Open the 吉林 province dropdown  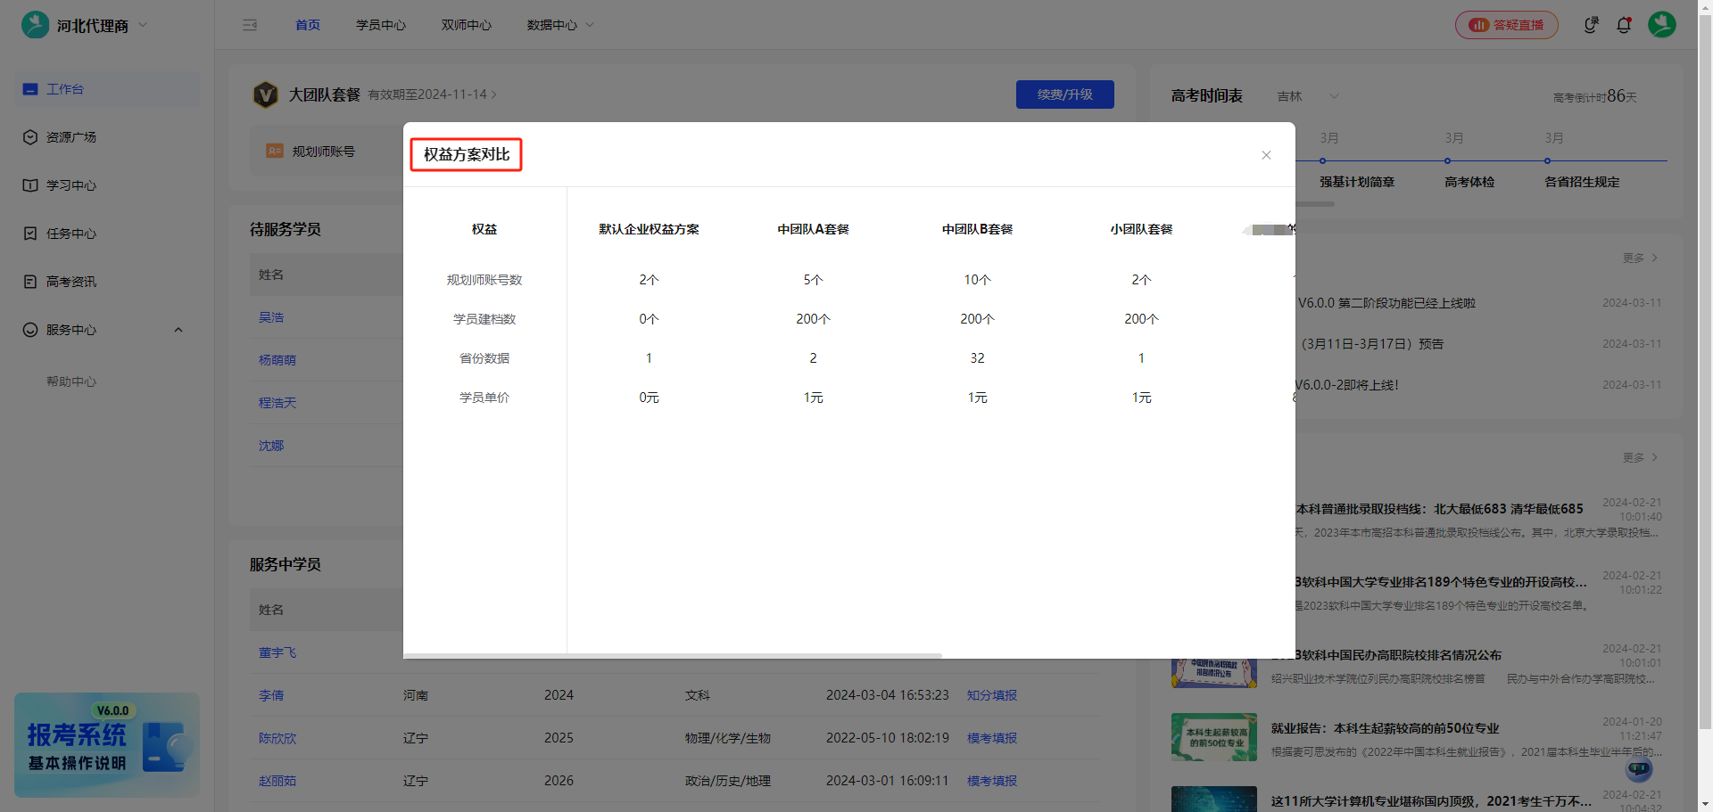tap(1308, 96)
